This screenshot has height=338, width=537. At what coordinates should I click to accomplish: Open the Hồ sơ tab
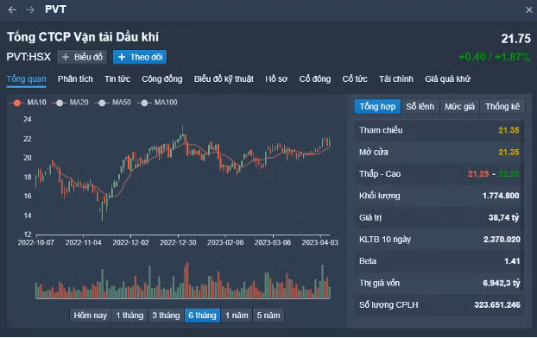[276, 79]
